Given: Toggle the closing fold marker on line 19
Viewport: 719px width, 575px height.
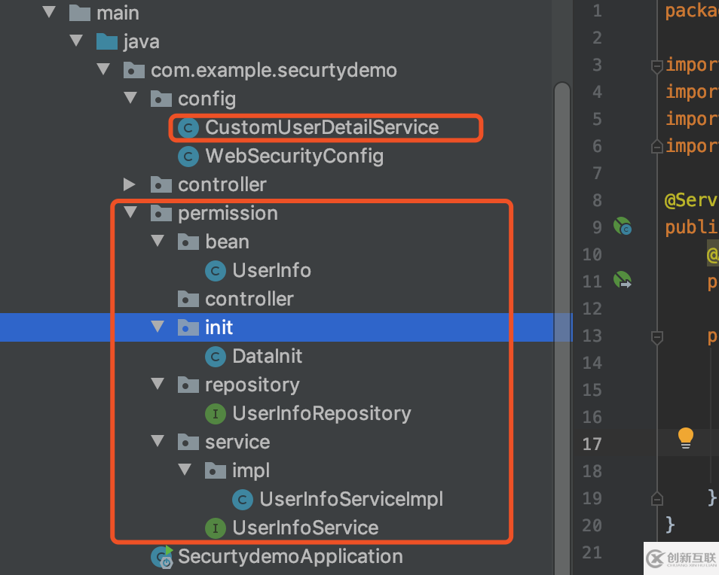Looking at the screenshot, I should (x=656, y=498).
